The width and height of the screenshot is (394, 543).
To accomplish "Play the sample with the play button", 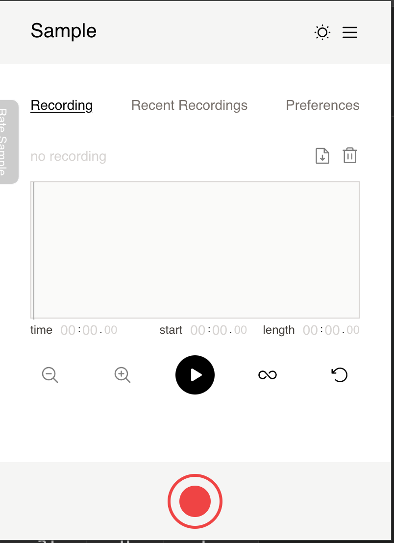I will pos(195,375).
